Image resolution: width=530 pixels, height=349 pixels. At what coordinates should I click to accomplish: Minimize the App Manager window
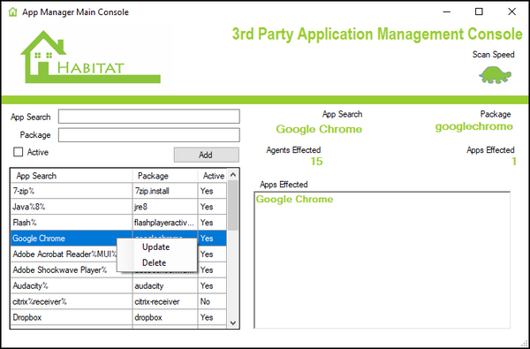(446, 12)
